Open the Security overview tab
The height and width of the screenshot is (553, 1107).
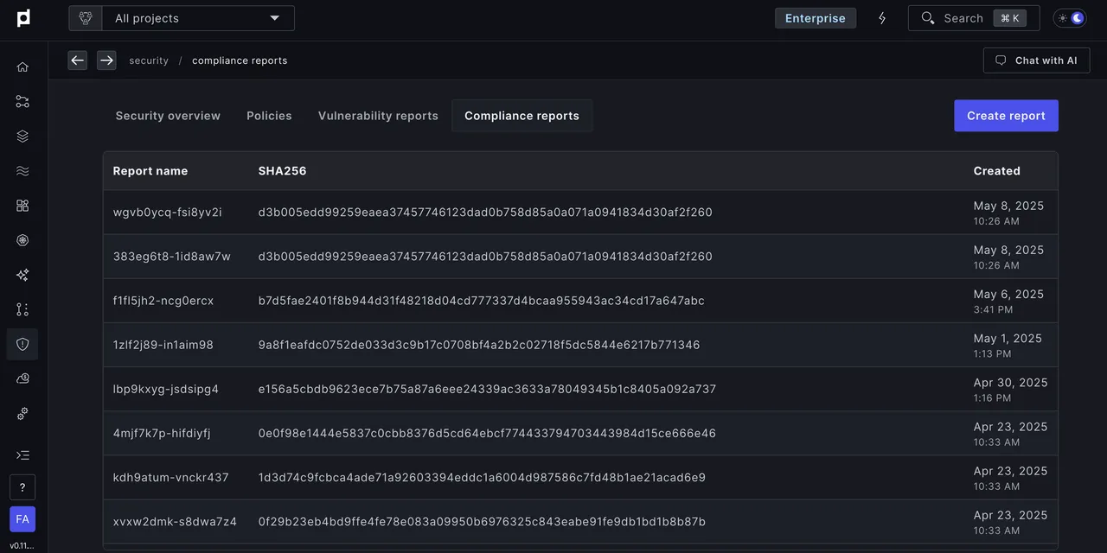coord(168,116)
